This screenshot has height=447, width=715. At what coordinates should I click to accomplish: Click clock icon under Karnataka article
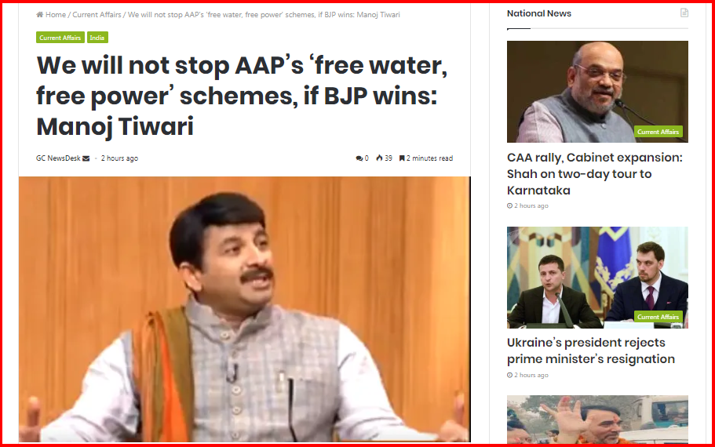coord(510,206)
